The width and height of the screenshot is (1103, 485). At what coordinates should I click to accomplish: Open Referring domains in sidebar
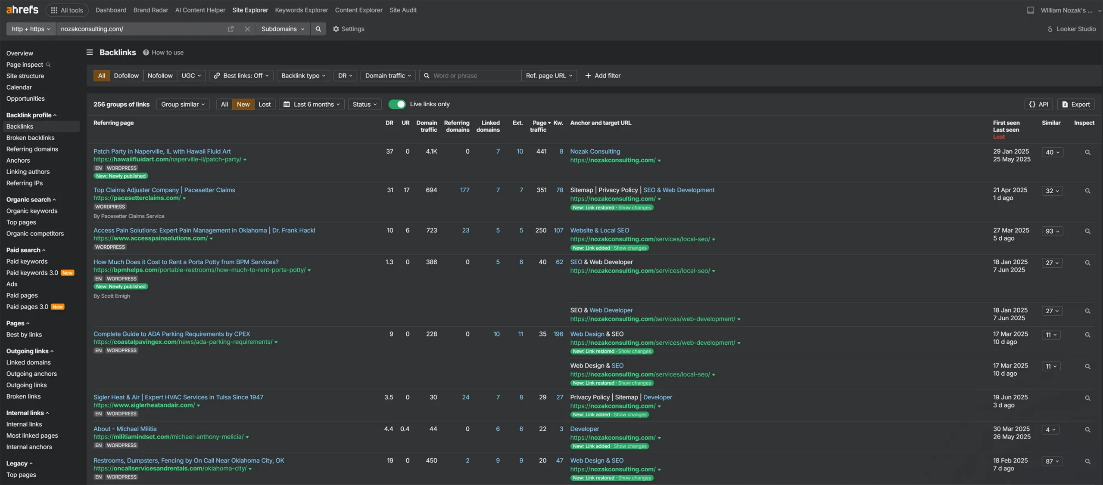coord(32,149)
